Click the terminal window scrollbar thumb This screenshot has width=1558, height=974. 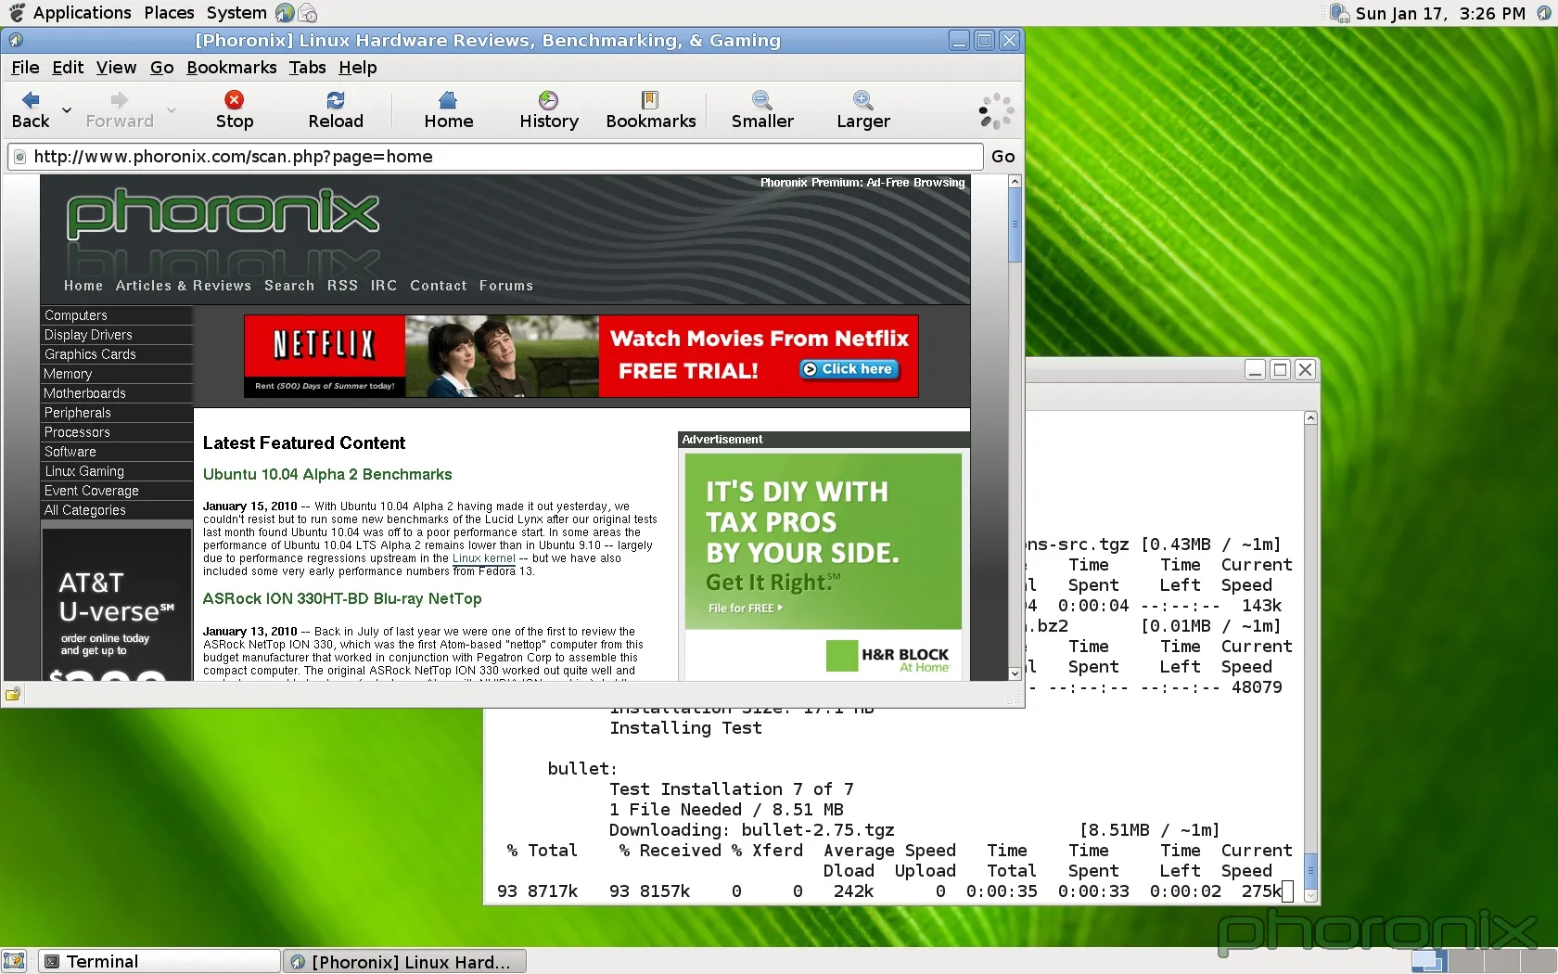click(1310, 870)
